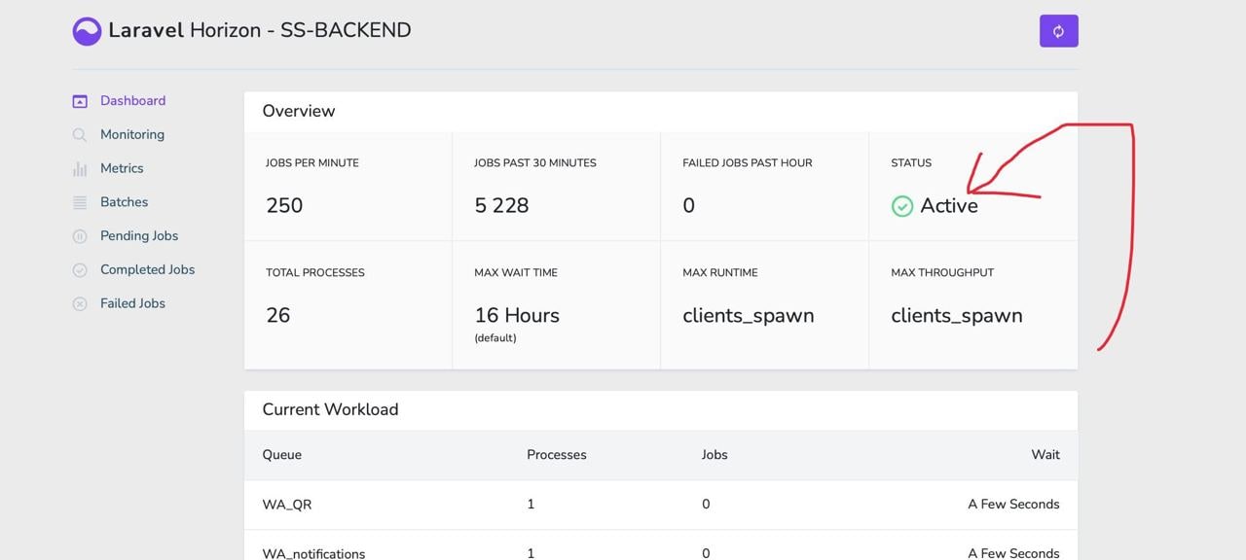Click the MAX WAIT TIME label
Screen dimensions: 1246x560
coord(516,272)
